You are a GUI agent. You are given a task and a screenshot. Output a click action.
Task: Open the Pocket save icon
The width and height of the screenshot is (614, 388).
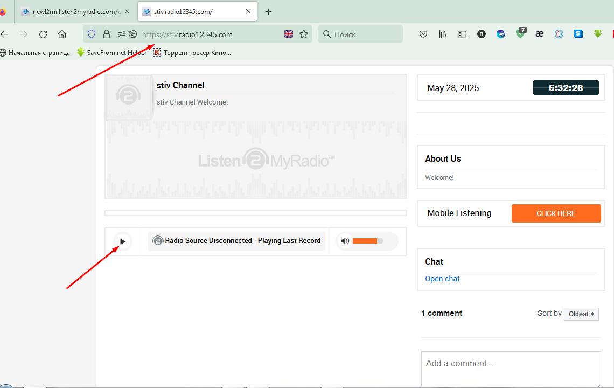point(423,34)
